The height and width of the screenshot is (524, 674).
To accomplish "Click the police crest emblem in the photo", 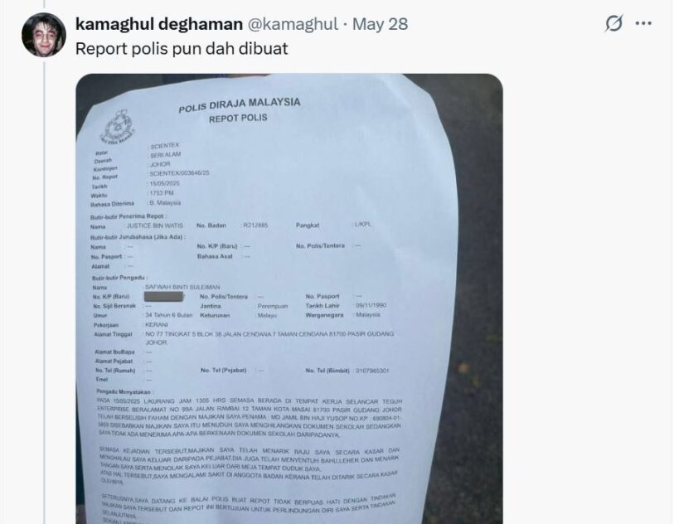I will pyautogui.click(x=118, y=127).
